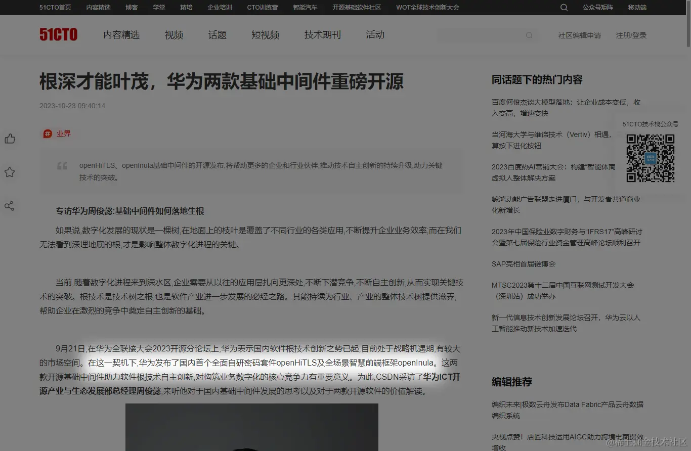Open article MTSC2023第十二届中国互联网测试开发大会
The height and width of the screenshot is (451, 691).
click(563, 291)
